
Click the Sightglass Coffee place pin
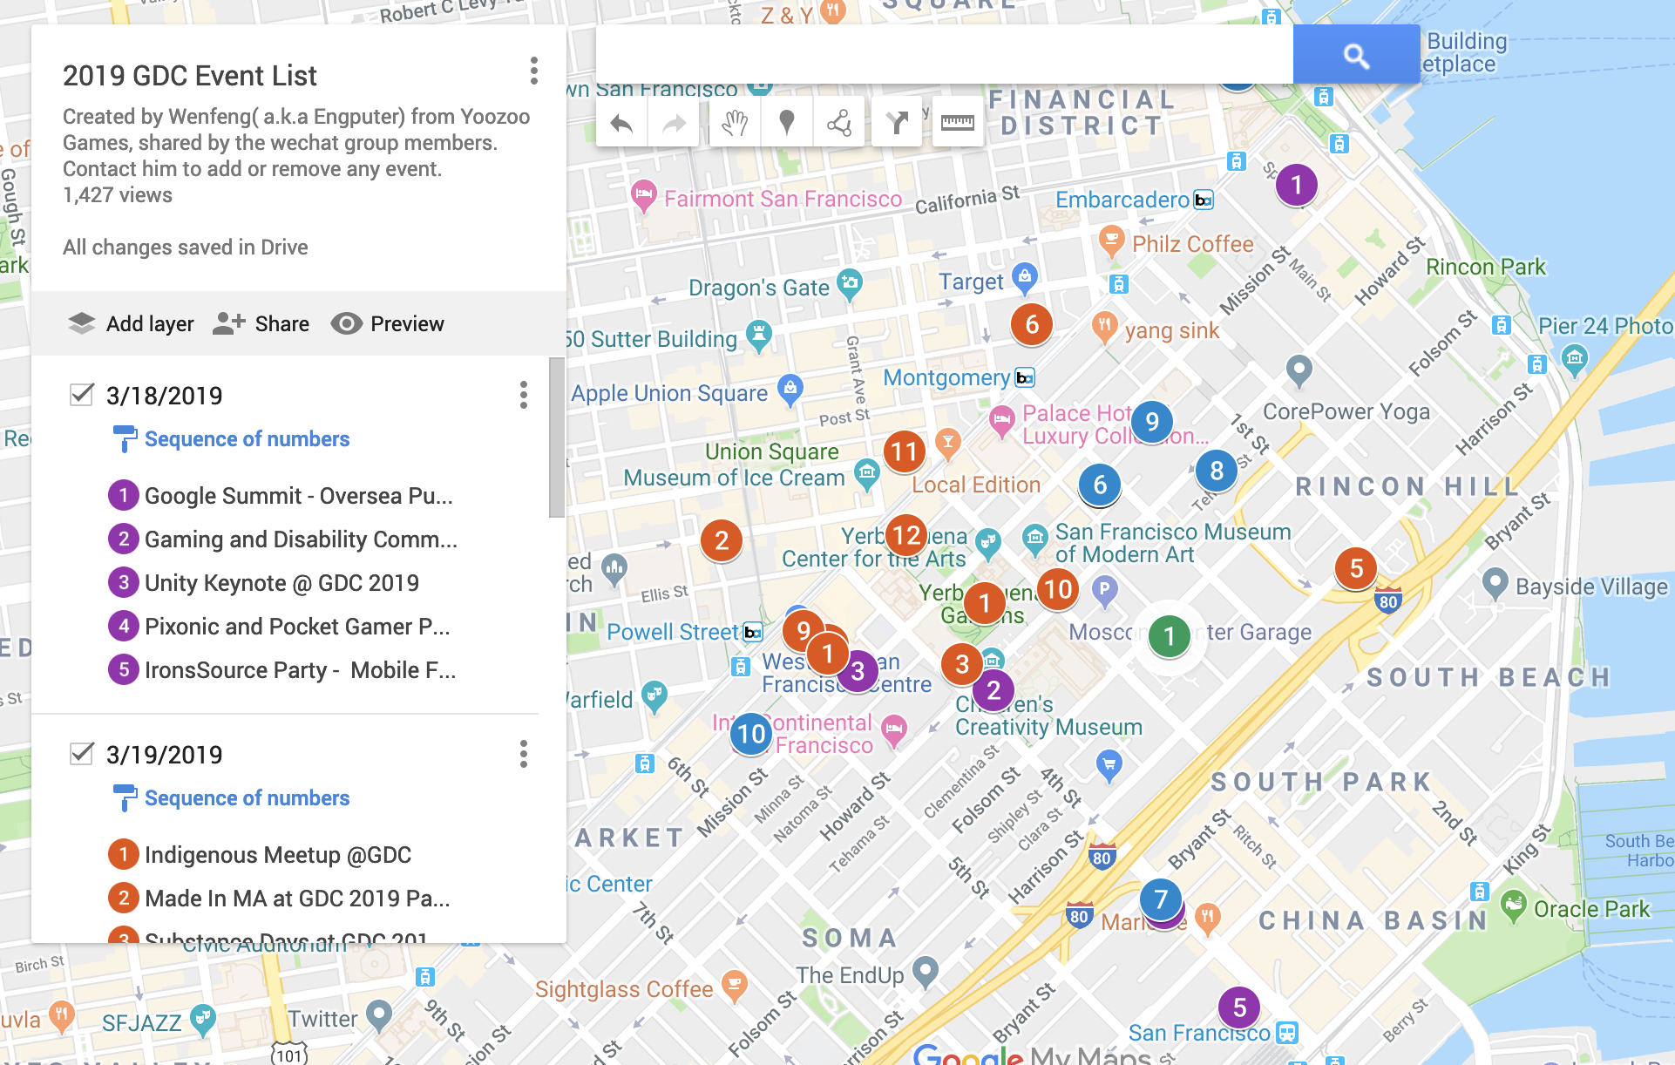coord(735,986)
